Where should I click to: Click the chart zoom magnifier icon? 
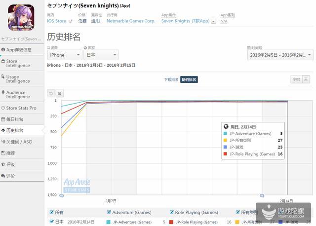pos(60,93)
